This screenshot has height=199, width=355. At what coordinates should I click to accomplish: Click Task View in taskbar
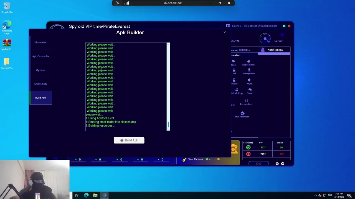click(77, 195)
